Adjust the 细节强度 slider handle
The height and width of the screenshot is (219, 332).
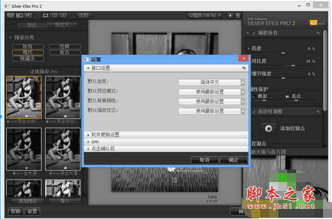point(283,78)
